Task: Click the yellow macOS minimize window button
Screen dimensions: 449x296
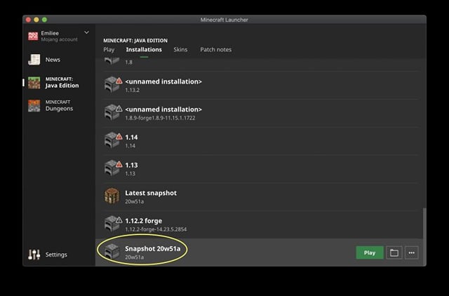Action: pos(36,20)
